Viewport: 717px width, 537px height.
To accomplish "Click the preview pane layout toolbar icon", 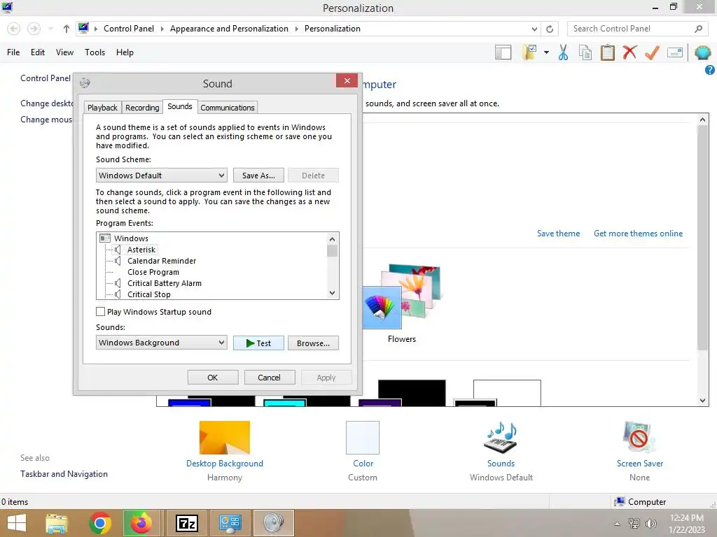I will pyautogui.click(x=503, y=52).
